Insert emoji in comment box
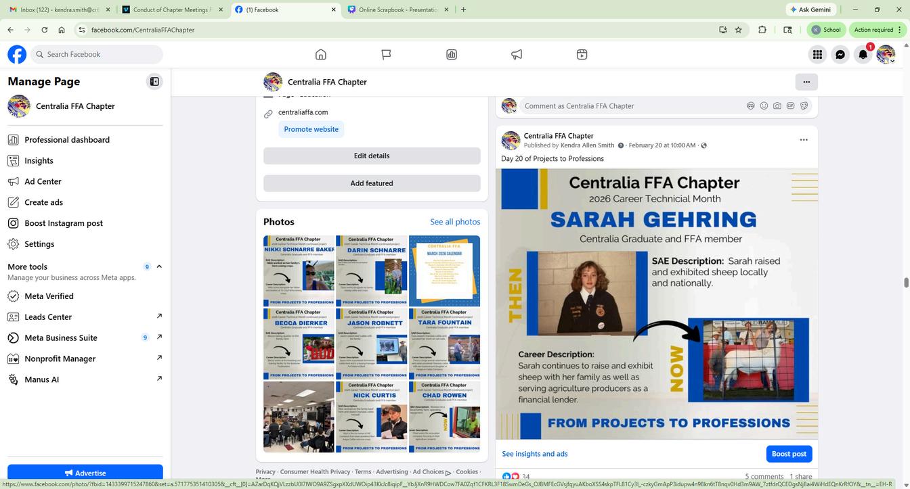 [764, 106]
